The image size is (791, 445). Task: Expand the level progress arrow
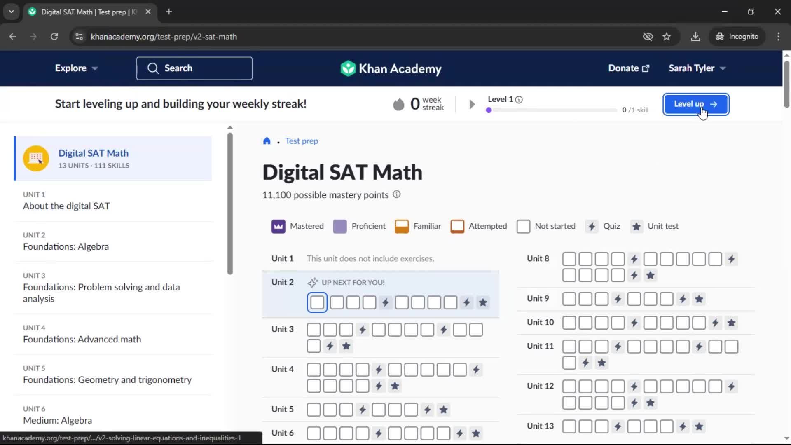coord(472,104)
